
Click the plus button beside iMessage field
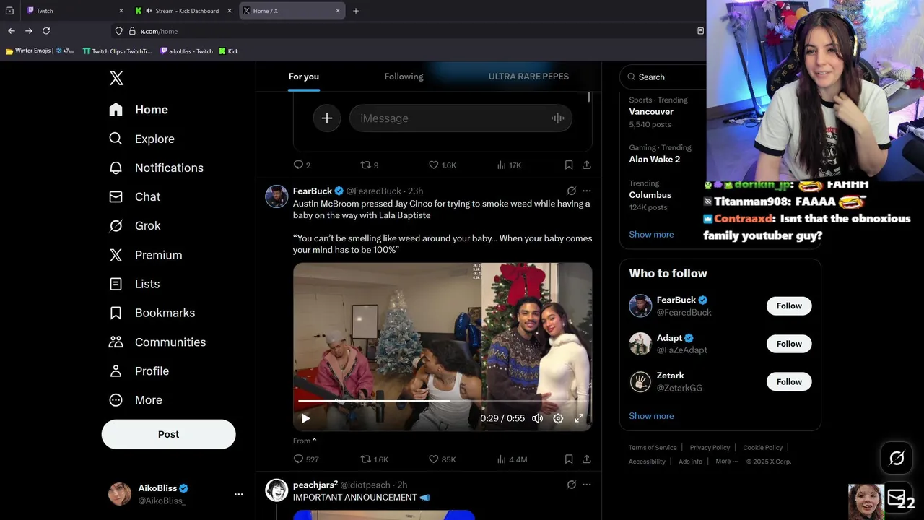pyautogui.click(x=327, y=118)
